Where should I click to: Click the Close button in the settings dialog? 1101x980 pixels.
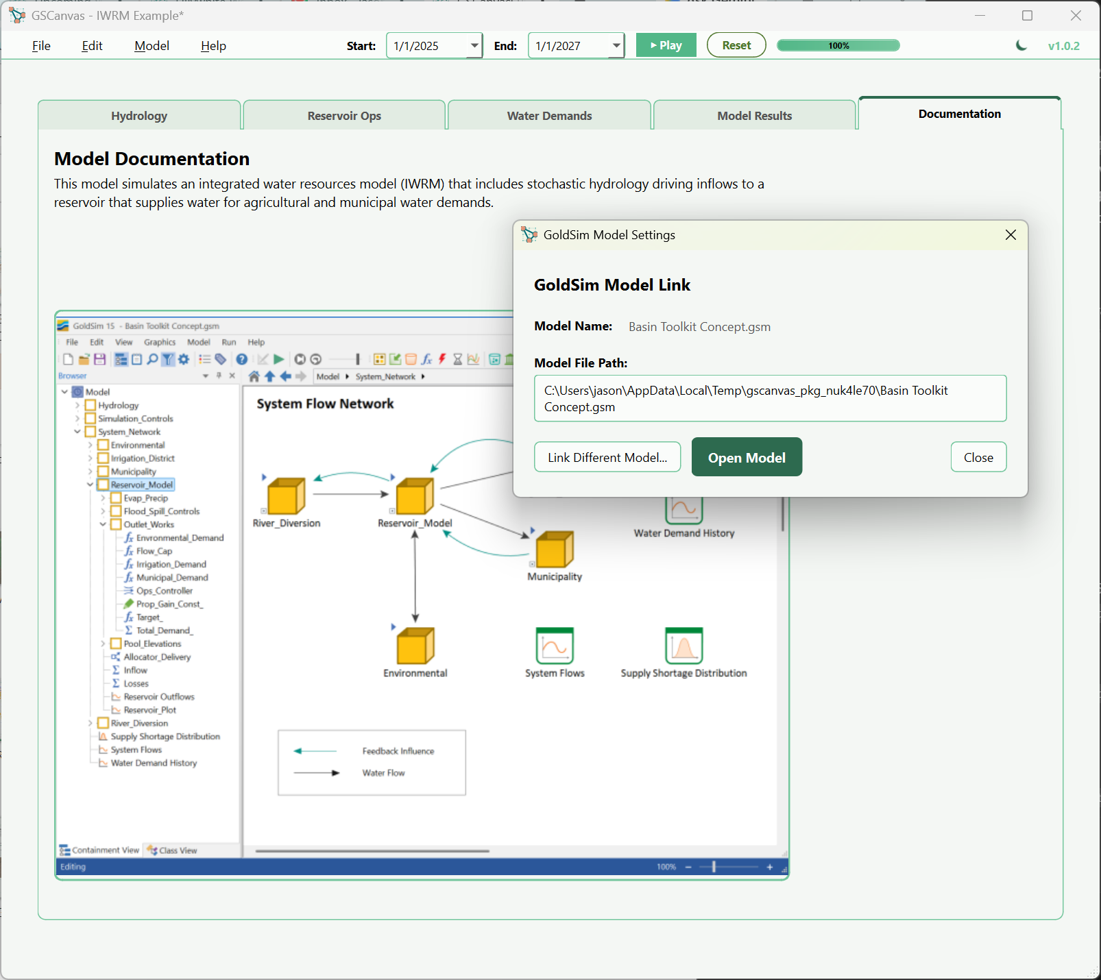(x=978, y=457)
